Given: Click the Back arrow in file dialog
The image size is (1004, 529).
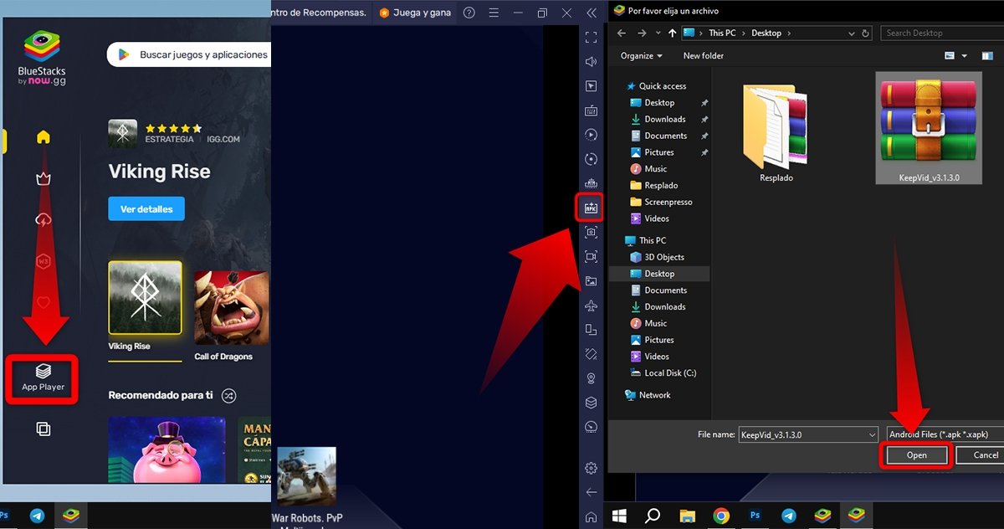Looking at the screenshot, I should tap(621, 33).
